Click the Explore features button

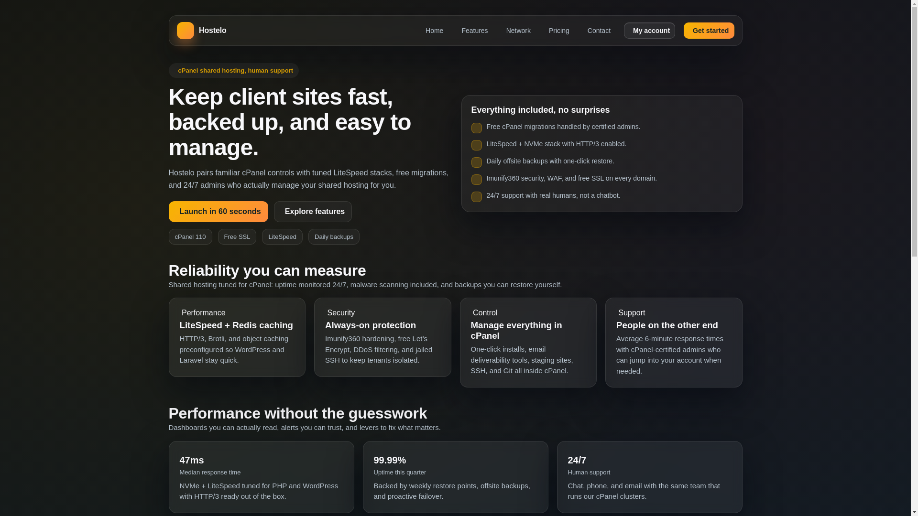(x=313, y=212)
